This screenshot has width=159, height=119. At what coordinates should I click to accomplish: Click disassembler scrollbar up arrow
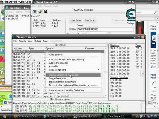click(x=106, y=48)
